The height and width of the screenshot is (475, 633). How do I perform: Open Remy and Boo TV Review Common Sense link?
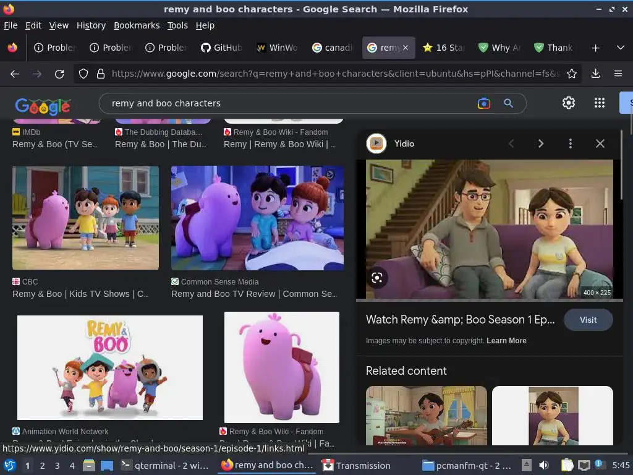(x=254, y=294)
